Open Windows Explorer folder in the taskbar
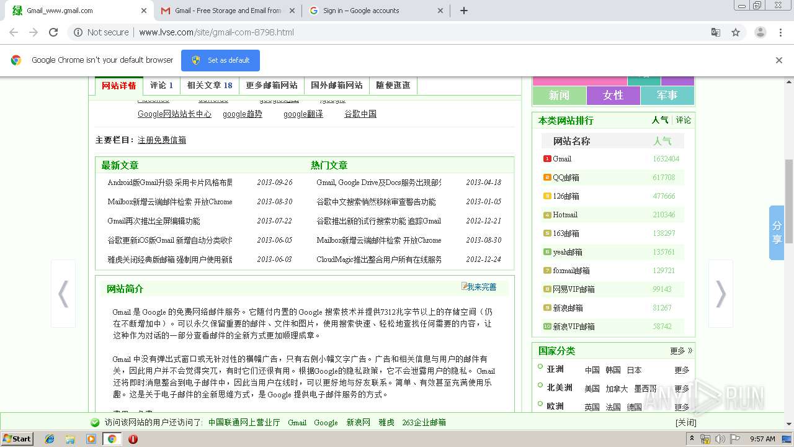Screen dimensions: 794x447 click(70, 439)
